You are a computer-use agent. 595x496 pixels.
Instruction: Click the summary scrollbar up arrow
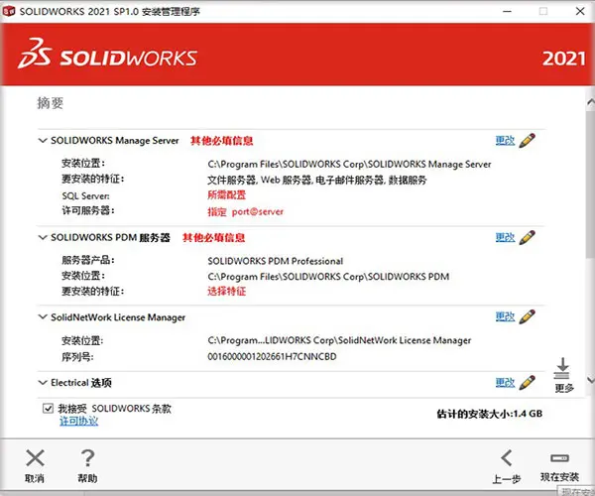click(x=590, y=102)
